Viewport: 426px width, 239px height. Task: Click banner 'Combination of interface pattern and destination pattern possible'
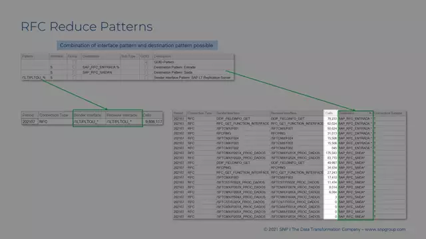(136, 45)
